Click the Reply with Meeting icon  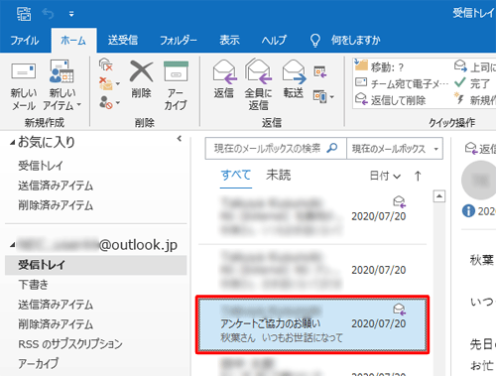[x=320, y=71]
